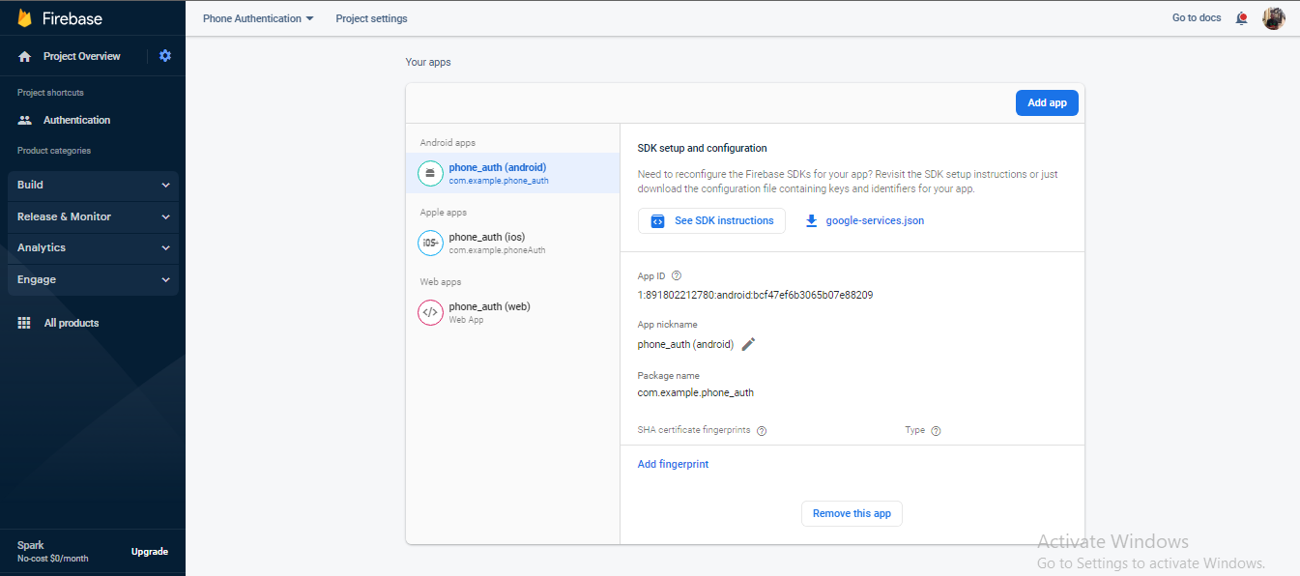Click the Authentication people icon
Image resolution: width=1300 pixels, height=576 pixels.
tap(25, 120)
